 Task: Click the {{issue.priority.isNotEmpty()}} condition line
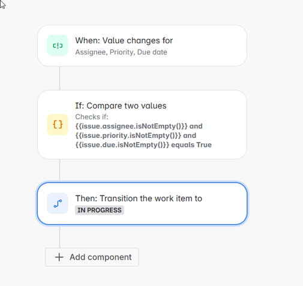(x=136, y=136)
